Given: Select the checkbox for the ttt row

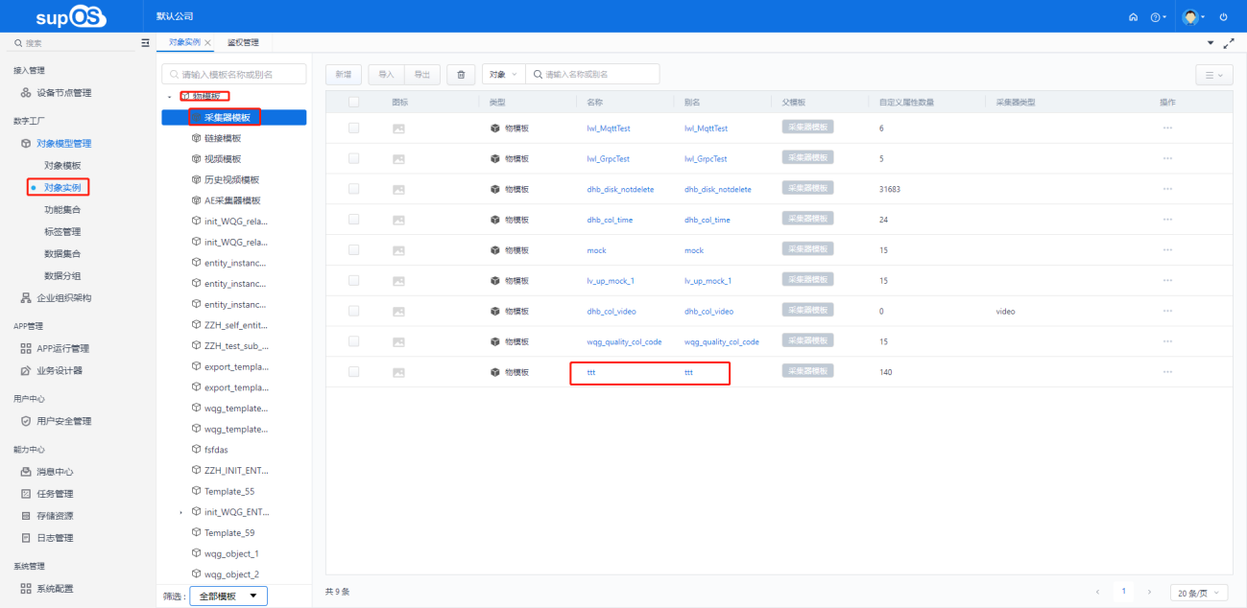Looking at the screenshot, I should click(x=354, y=372).
